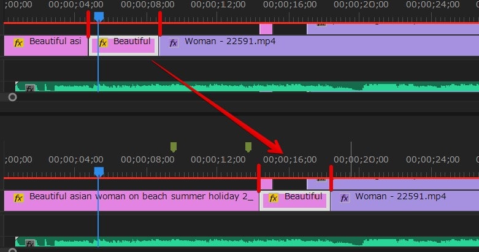Click 00;00;20;00 on the lower time ruler
Image resolution: width=479 pixels, height=252 pixels.
[361, 159]
